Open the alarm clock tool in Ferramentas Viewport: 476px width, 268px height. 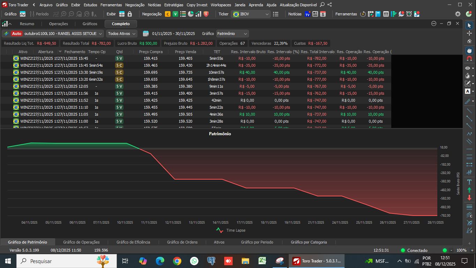[x=409, y=14]
